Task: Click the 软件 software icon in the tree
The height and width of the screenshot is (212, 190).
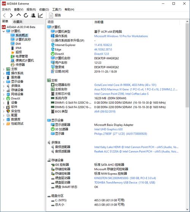Action: 8,107
